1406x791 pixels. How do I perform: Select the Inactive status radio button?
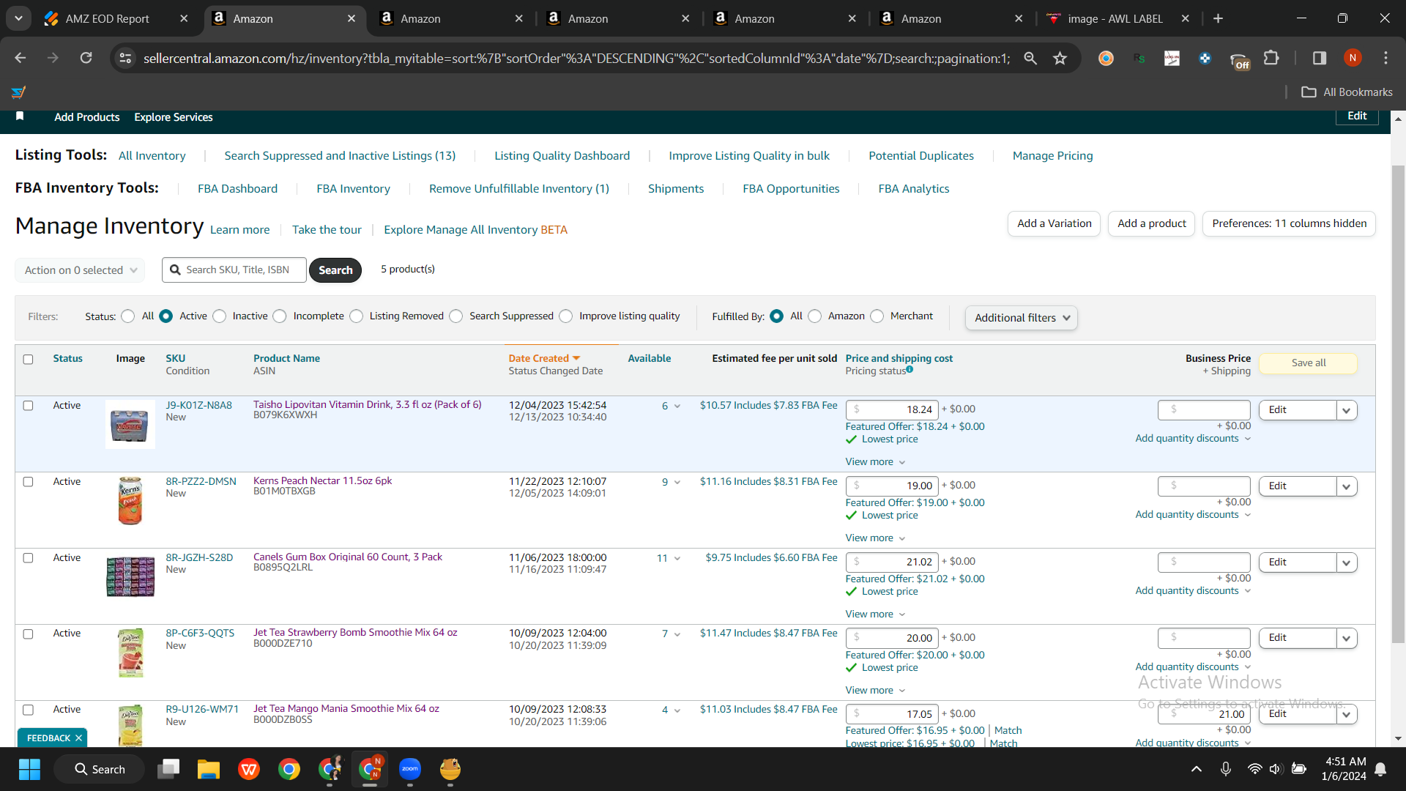click(220, 316)
